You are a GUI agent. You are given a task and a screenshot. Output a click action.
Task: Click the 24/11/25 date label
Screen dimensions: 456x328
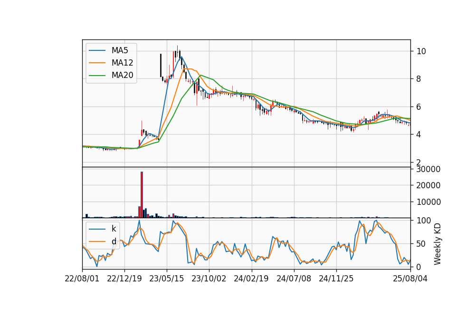click(x=336, y=279)
